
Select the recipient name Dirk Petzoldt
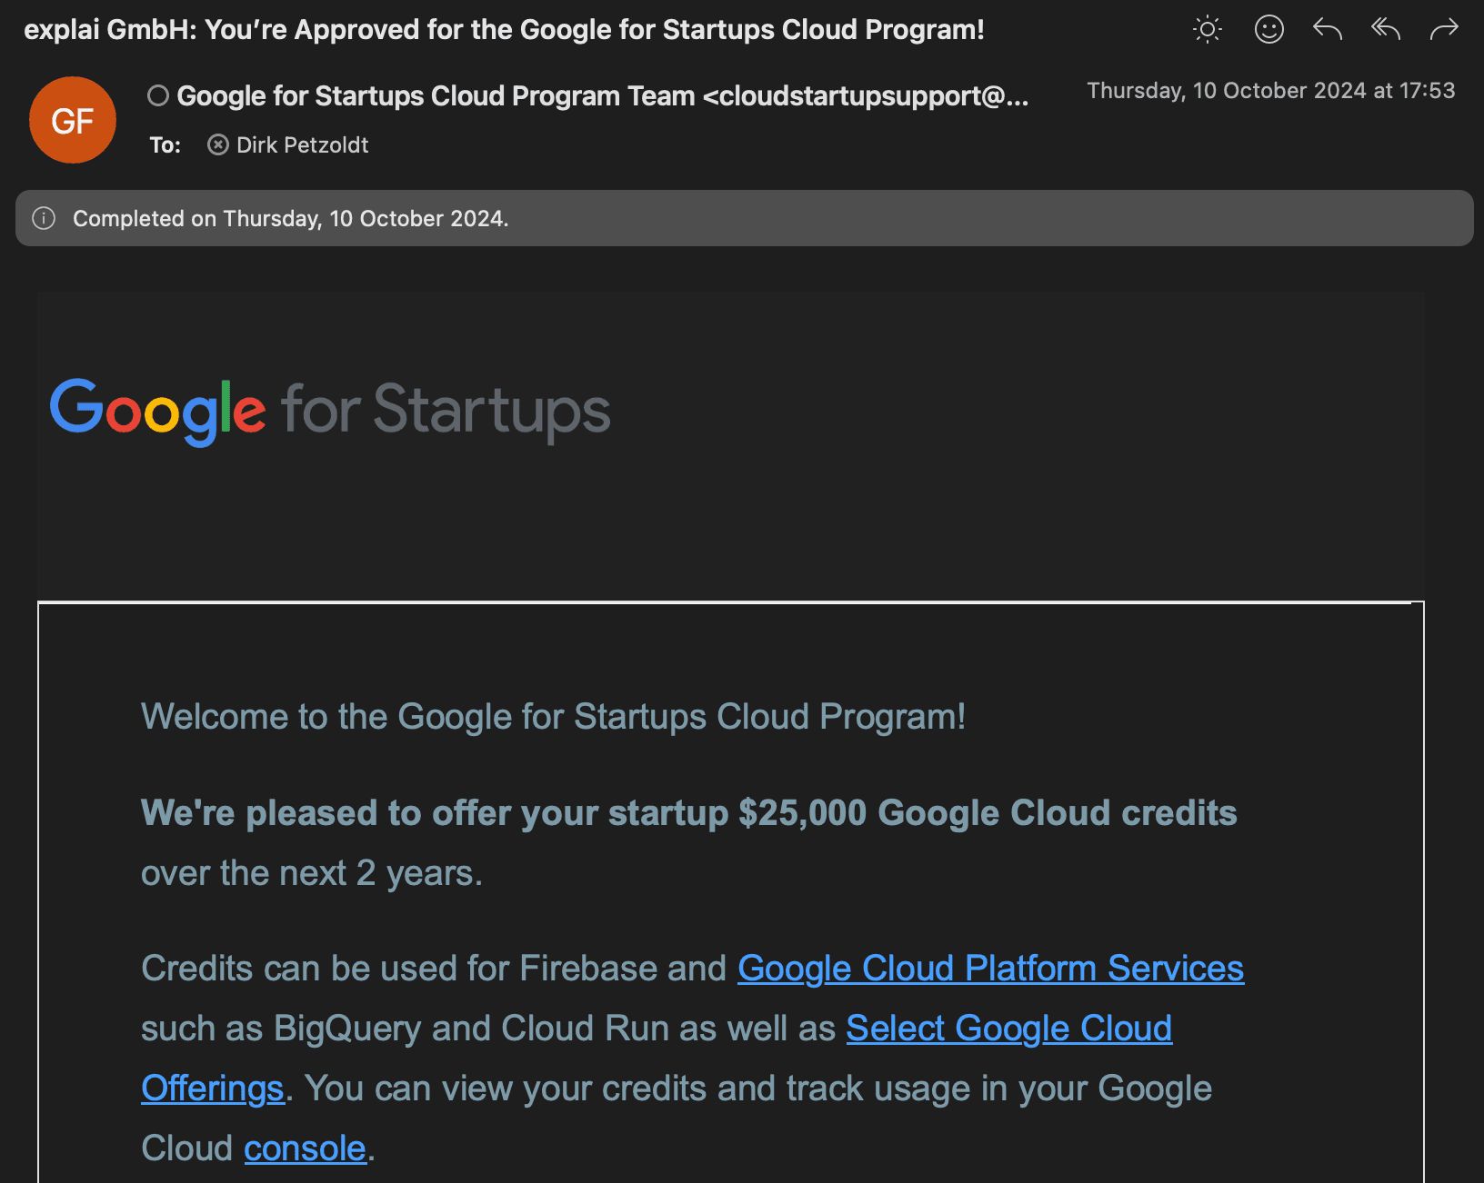pos(302,144)
